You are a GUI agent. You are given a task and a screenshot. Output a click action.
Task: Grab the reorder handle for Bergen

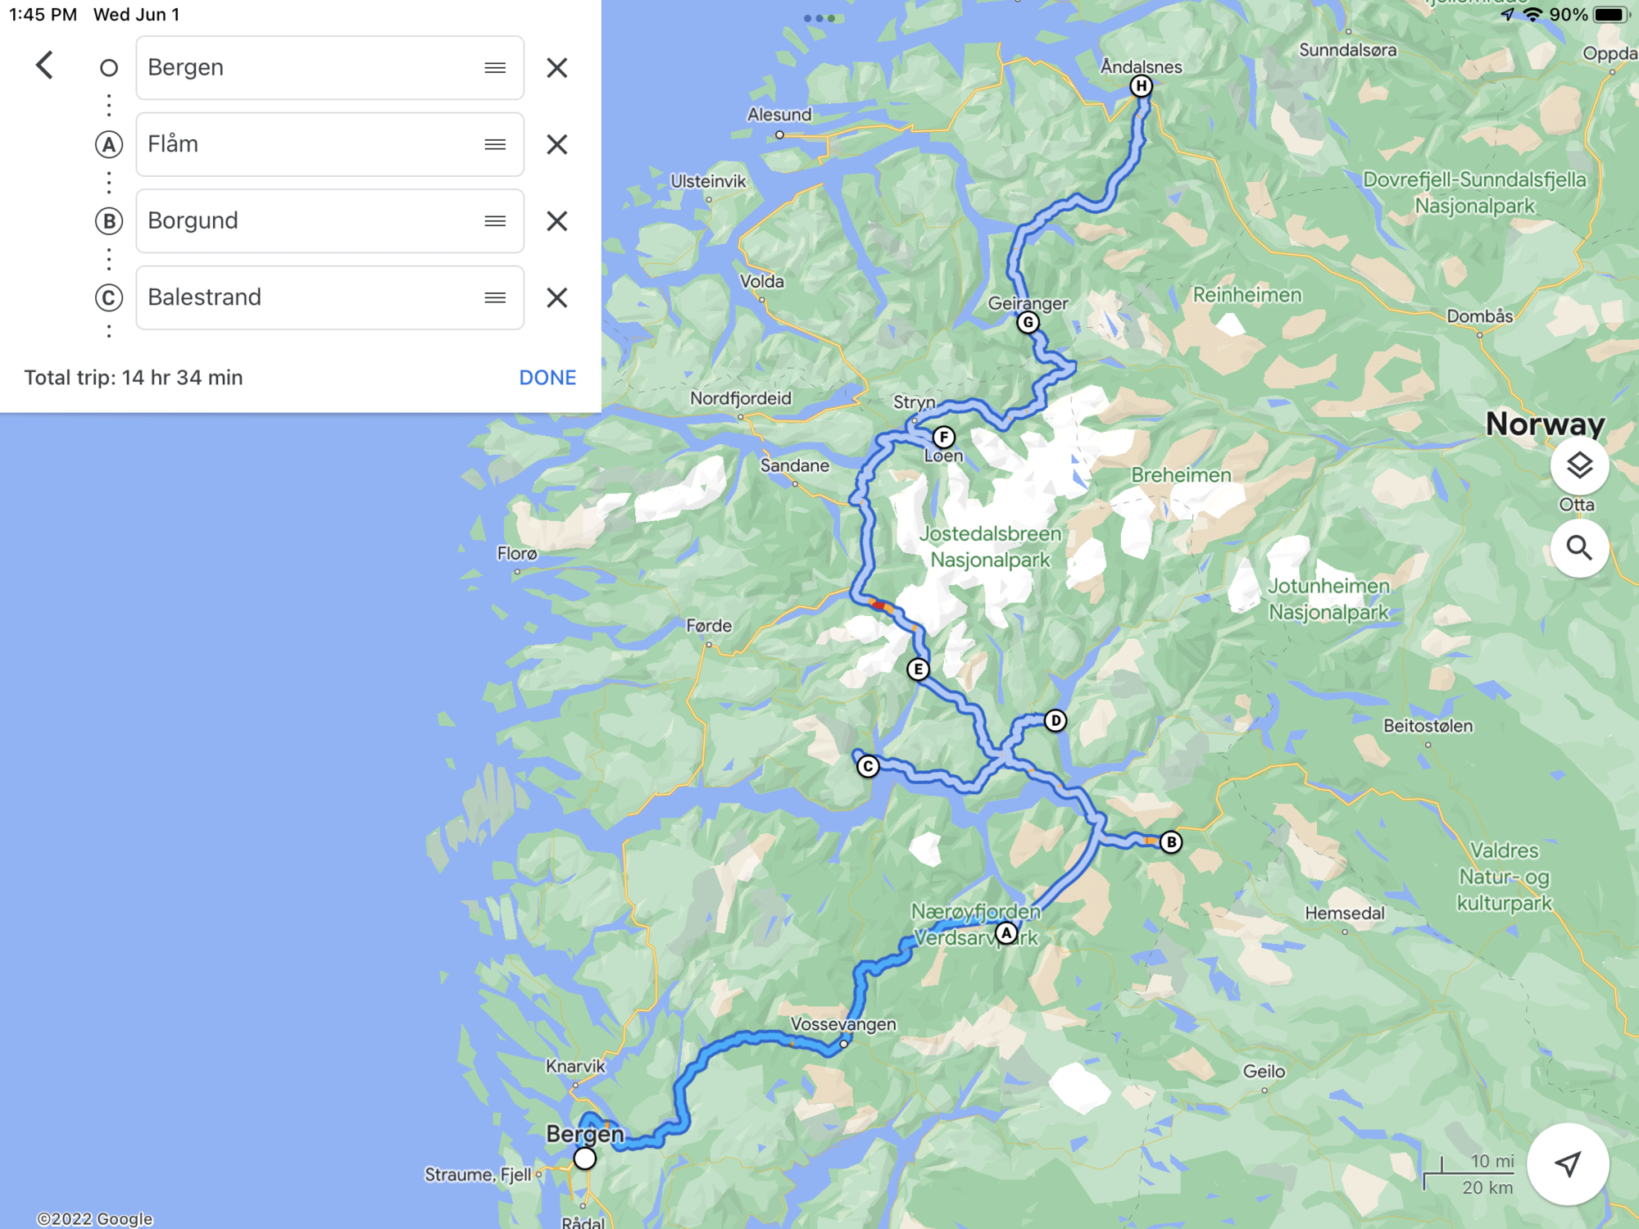(x=495, y=68)
